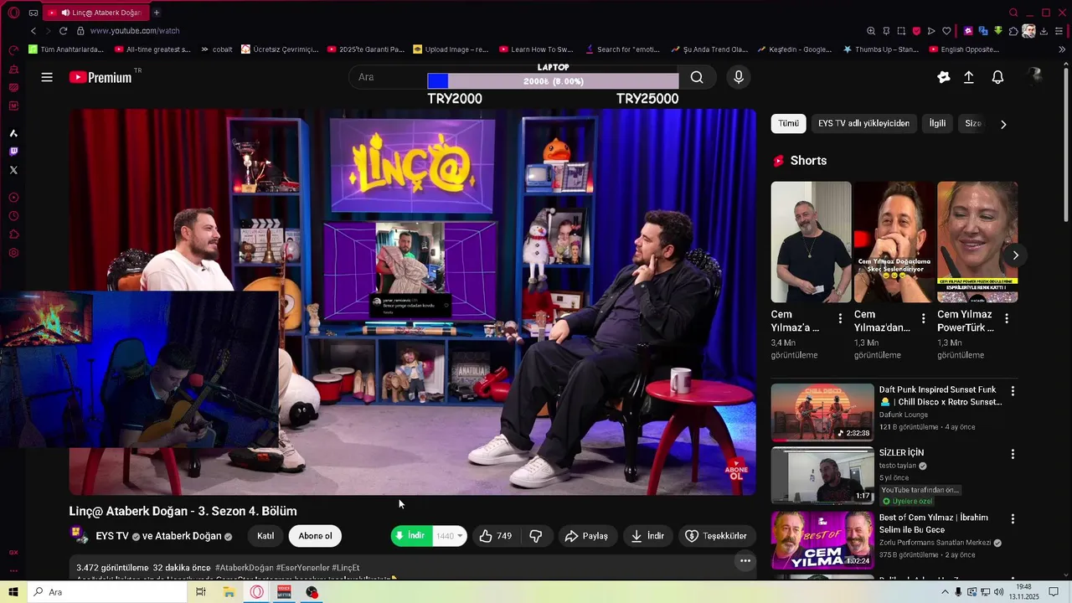This screenshot has height=603, width=1072.
Task: Select the İlgili filter chip
Action: tap(937, 123)
